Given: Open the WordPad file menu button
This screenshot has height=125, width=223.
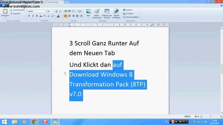Looking at the screenshot, I should click(x=4, y=6).
